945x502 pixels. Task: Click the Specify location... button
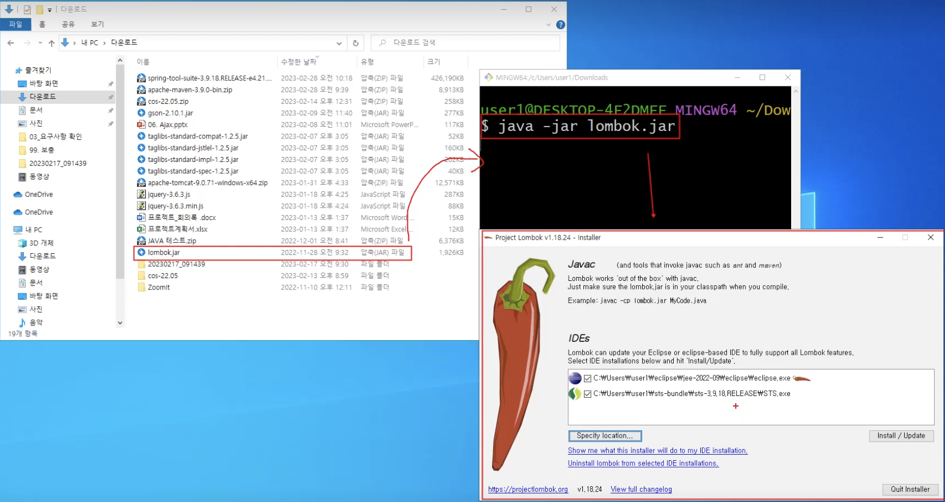pyautogui.click(x=605, y=436)
